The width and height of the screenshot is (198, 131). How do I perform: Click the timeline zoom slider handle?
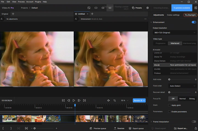pos(34,128)
